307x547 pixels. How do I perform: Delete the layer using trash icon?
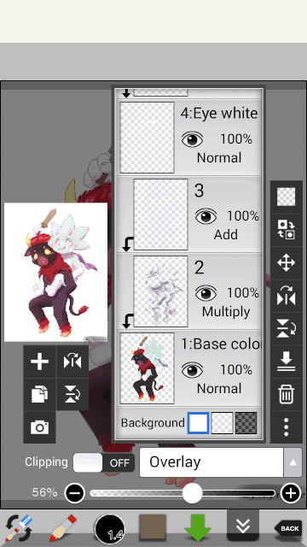click(x=287, y=394)
